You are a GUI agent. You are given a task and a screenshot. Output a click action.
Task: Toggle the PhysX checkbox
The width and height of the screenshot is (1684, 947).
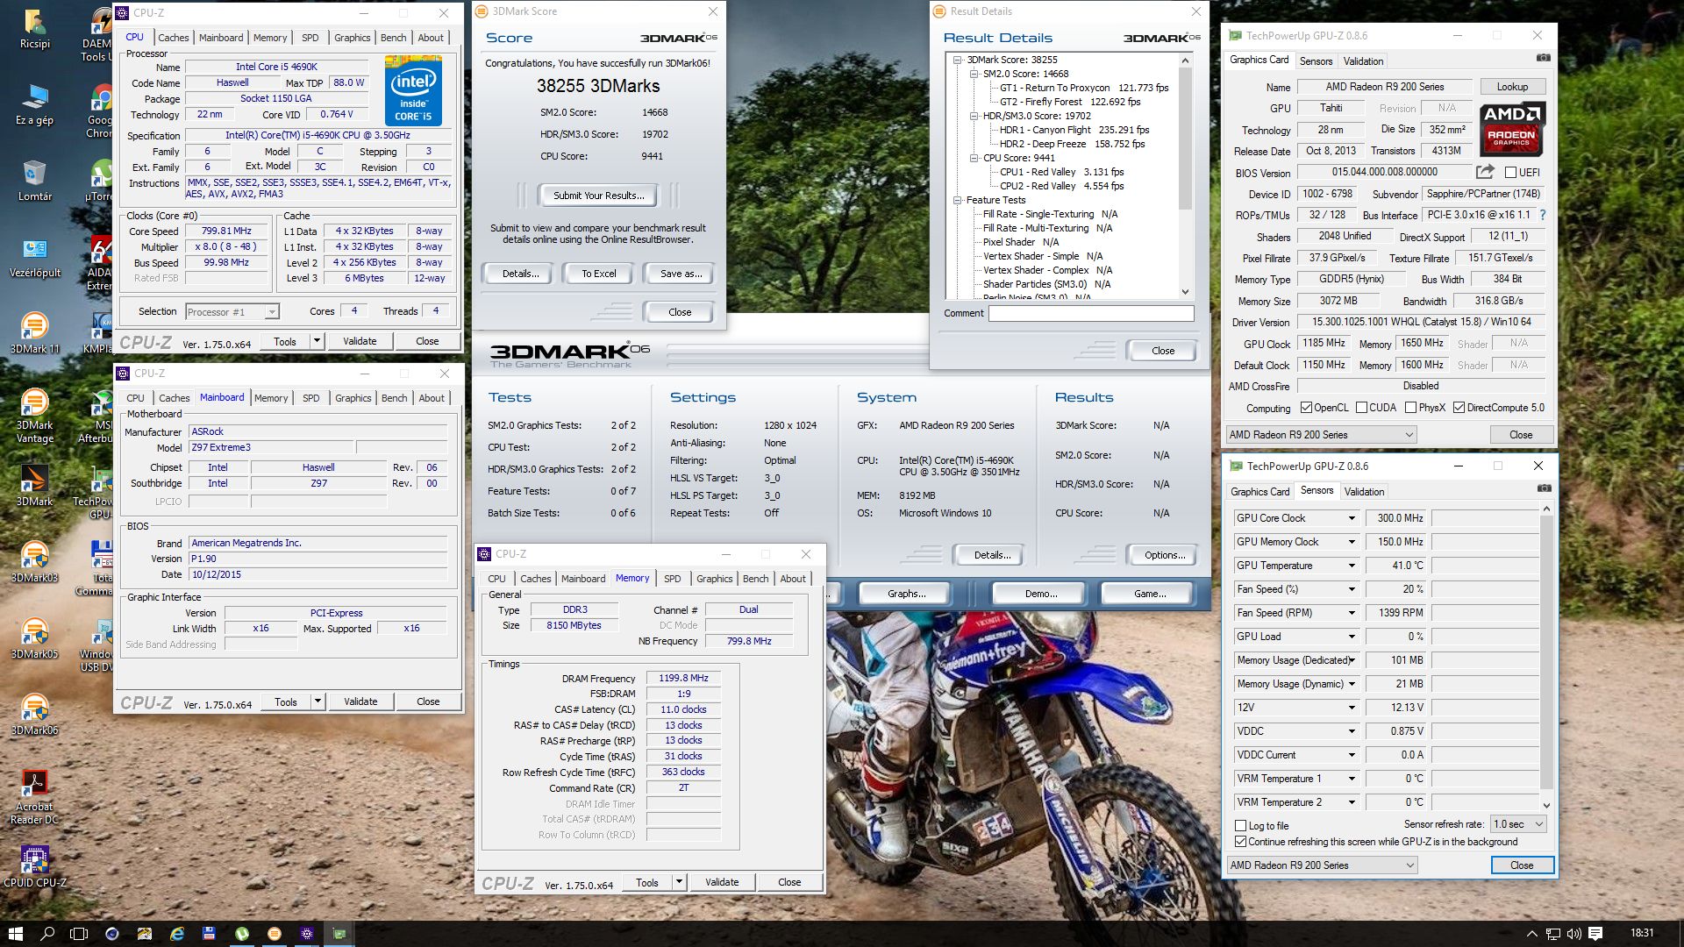pyautogui.click(x=1410, y=408)
